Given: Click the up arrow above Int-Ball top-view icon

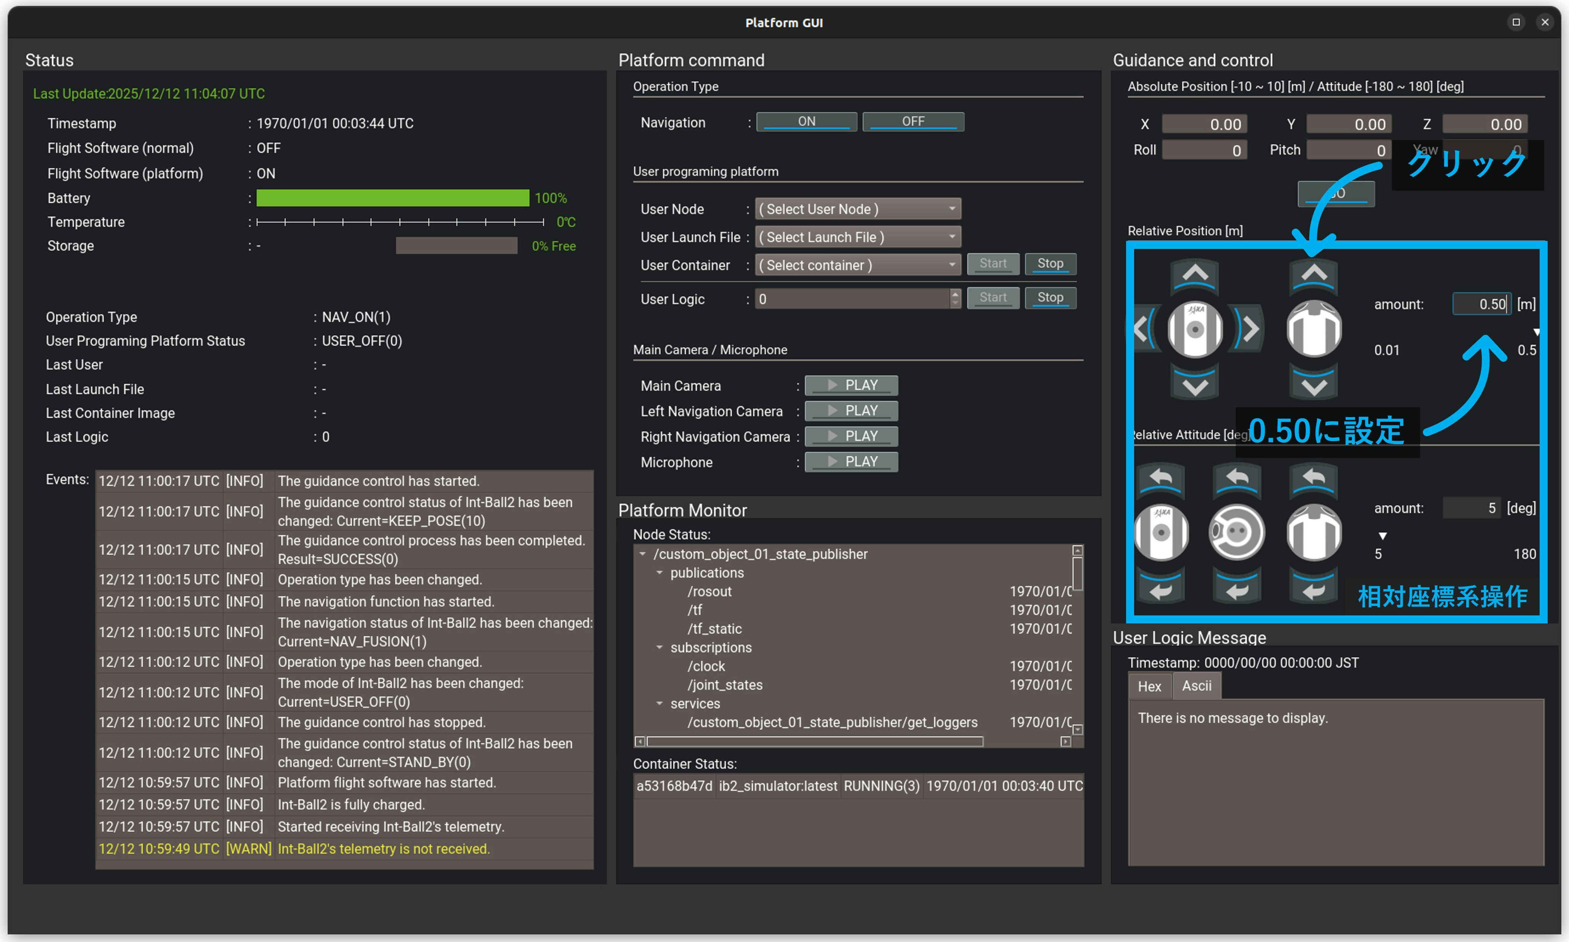Looking at the screenshot, I should click(1314, 276).
